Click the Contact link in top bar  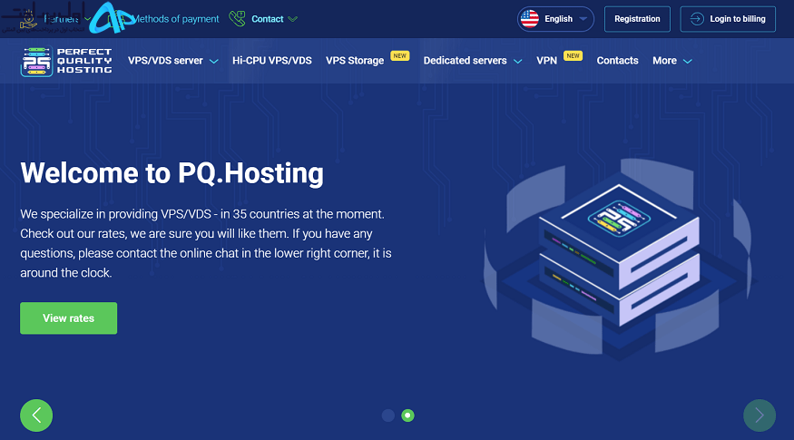268,19
